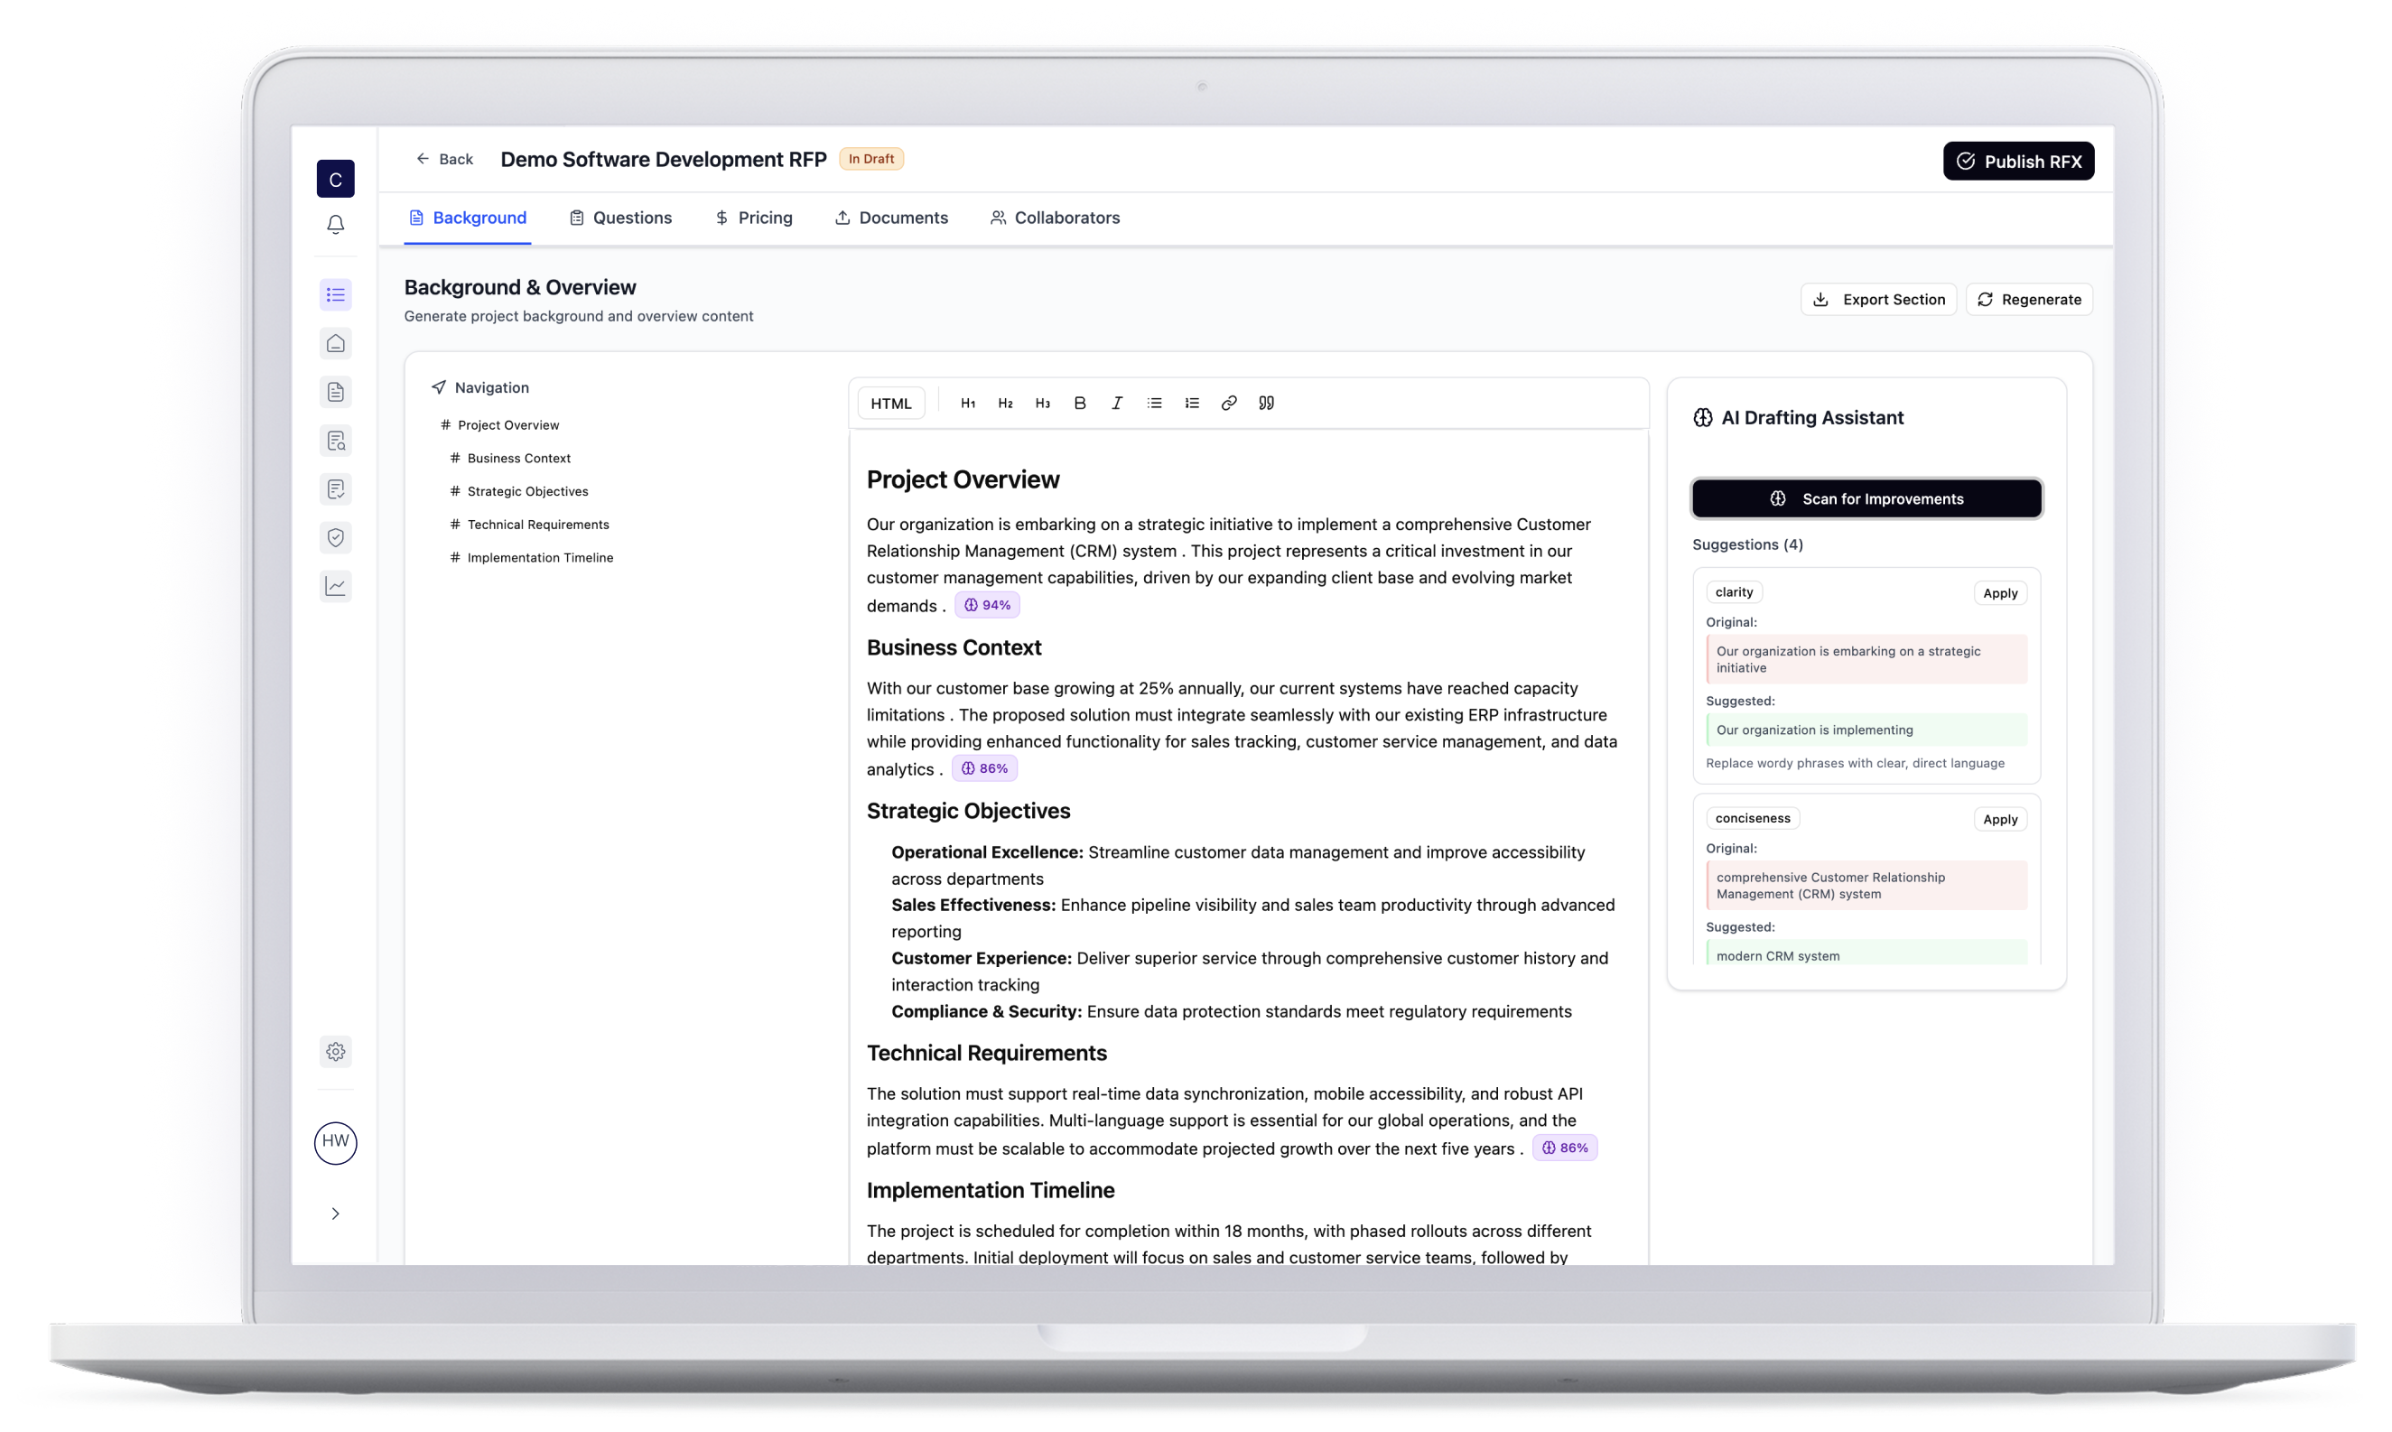Click the shield check sidebar icon
Image resolution: width=2392 pixels, height=1432 pixels.
pyautogui.click(x=335, y=537)
